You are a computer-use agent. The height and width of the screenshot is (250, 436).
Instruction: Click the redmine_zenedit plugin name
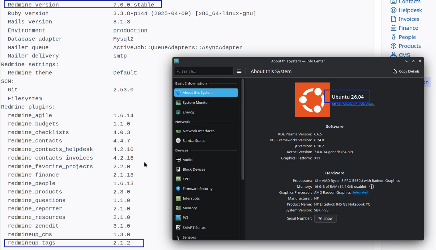[x=33, y=226]
